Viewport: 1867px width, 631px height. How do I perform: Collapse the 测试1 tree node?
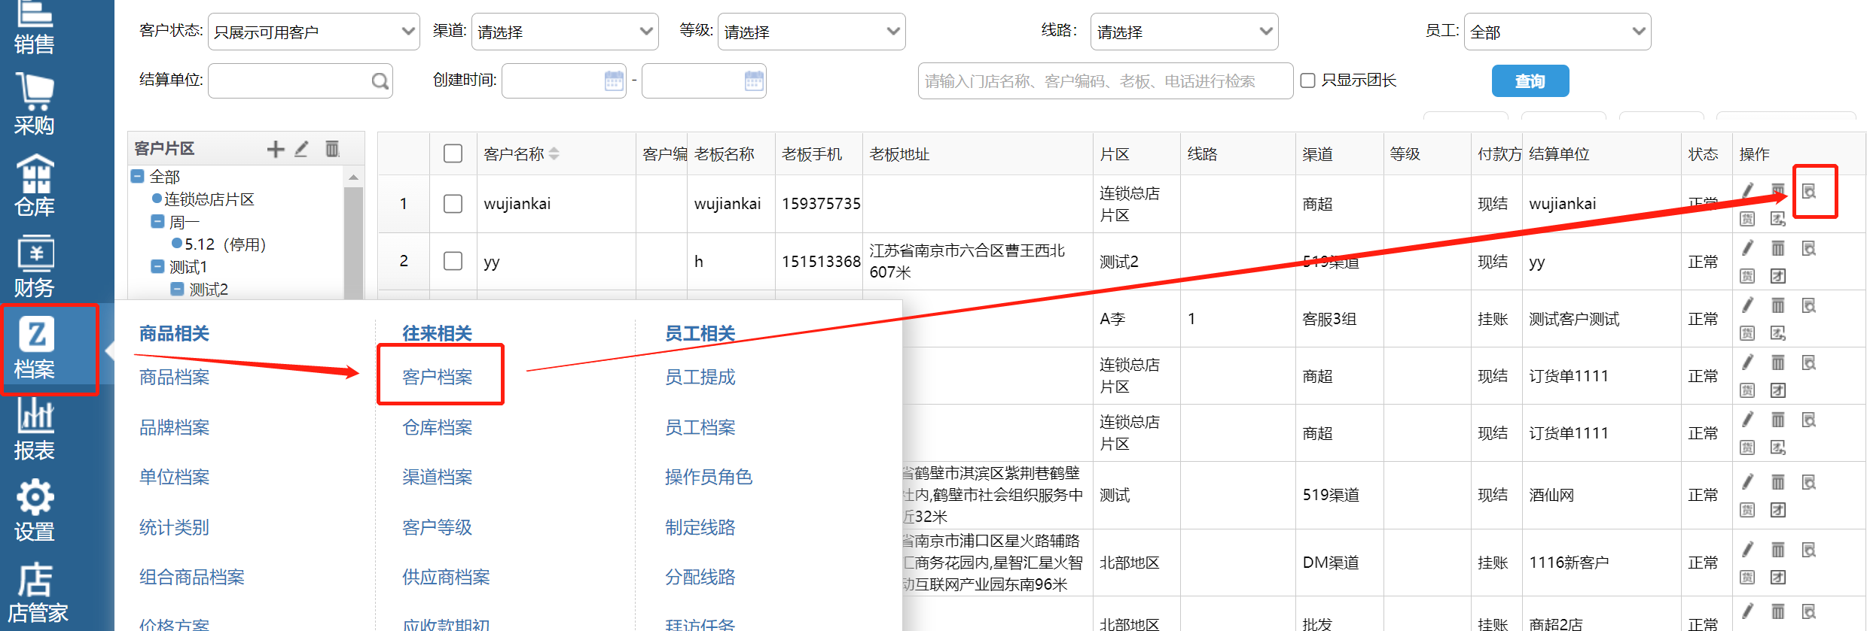157,266
